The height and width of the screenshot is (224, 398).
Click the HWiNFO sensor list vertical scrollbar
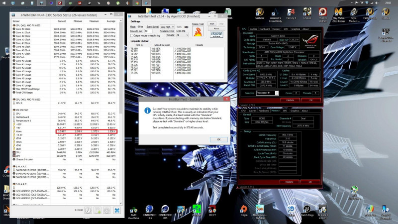point(121,112)
